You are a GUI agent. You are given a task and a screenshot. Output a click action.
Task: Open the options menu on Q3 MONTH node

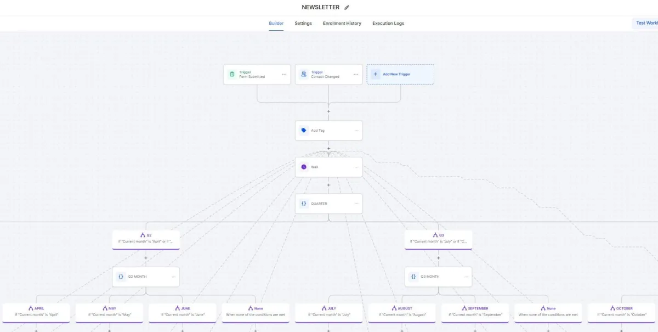pos(466,276)
